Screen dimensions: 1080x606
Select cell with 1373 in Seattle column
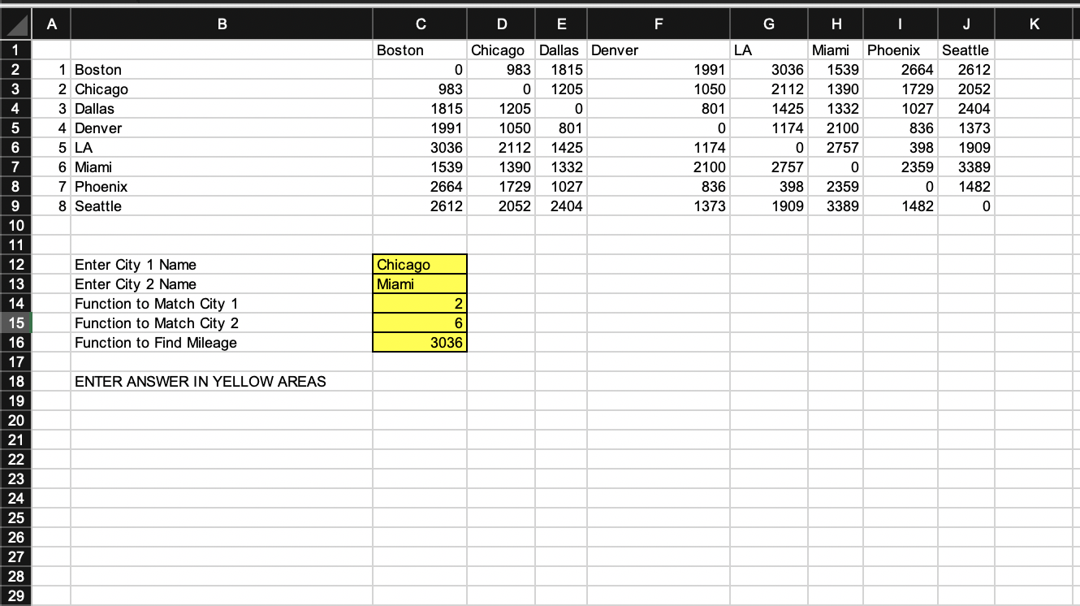click(x=966, y=128)
